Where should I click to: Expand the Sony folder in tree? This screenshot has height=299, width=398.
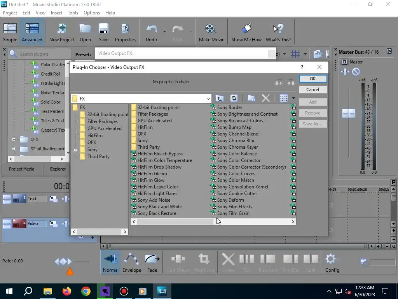pyautogui.click(x=75, y=150)
